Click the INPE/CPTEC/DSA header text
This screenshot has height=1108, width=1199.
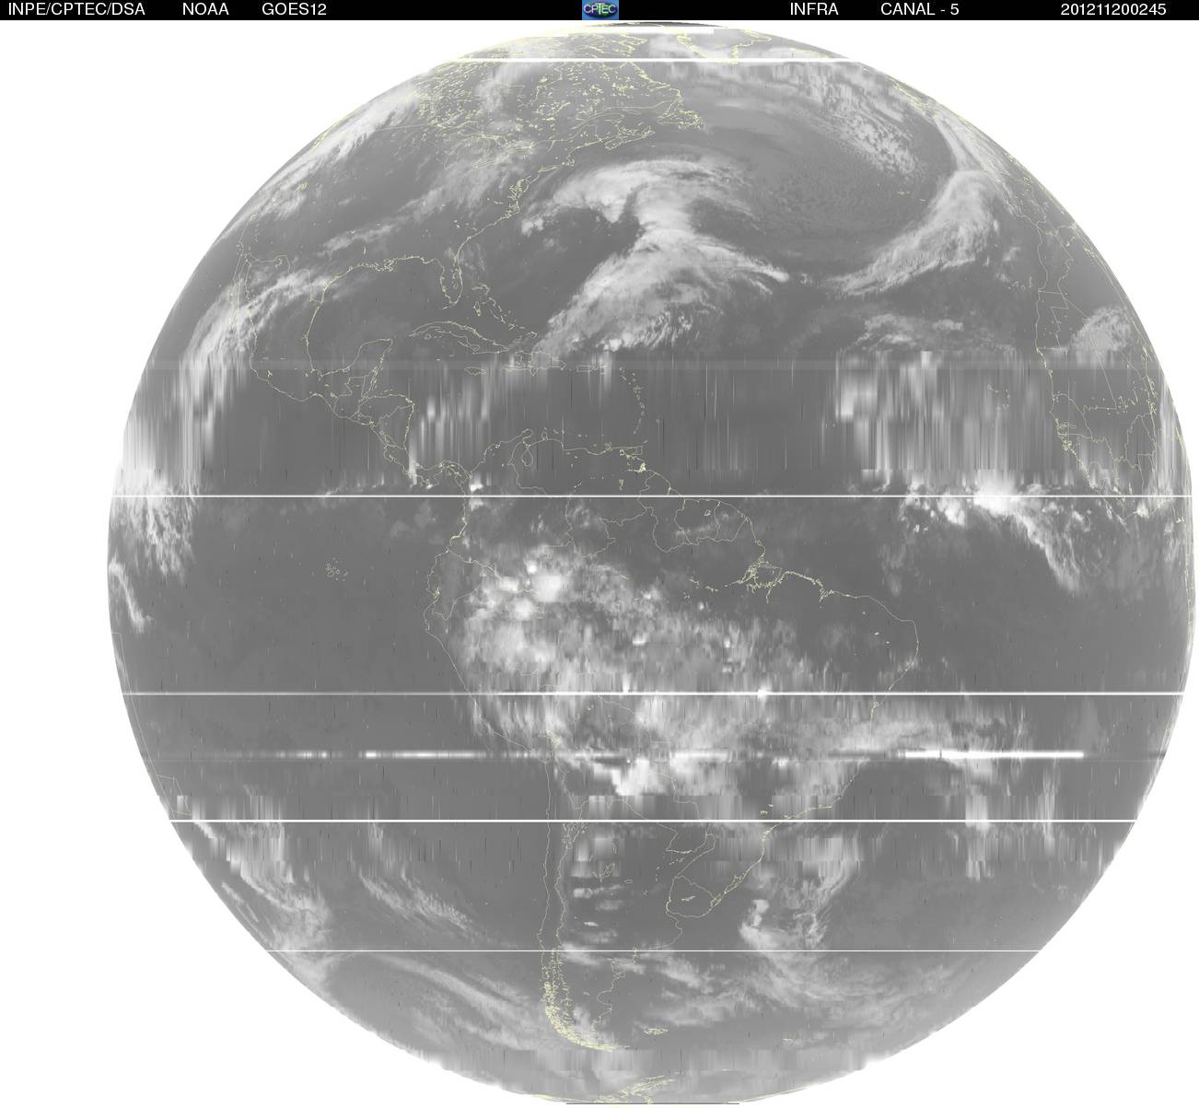pyautogui.click(x=76, y=9)
